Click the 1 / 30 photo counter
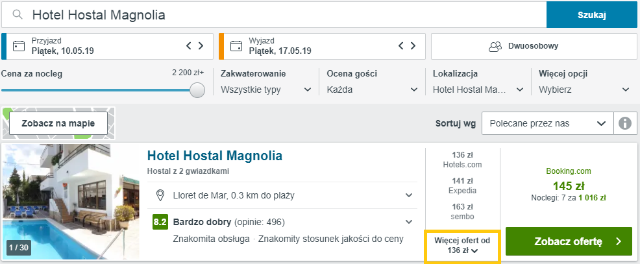The image size is (640, 264). click(18, 247)
